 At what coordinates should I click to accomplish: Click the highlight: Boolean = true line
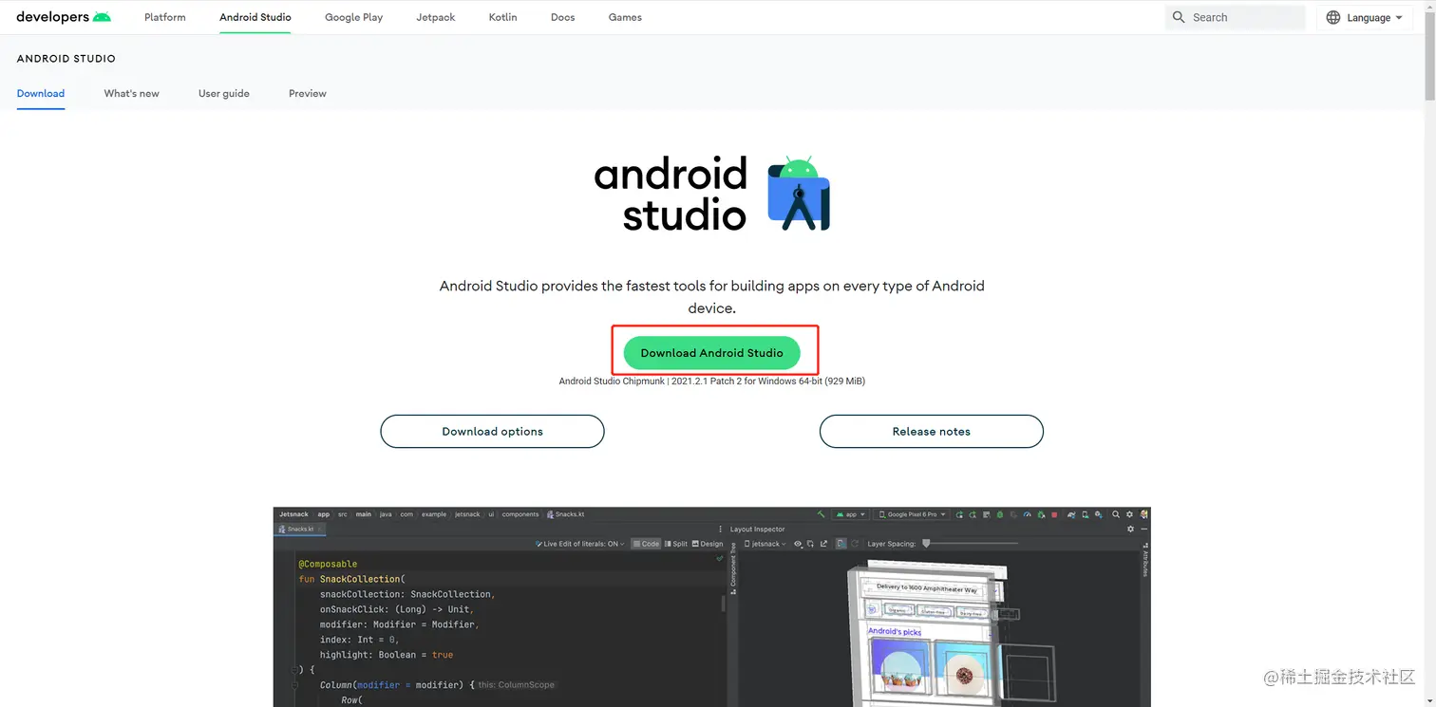(387, 655)
